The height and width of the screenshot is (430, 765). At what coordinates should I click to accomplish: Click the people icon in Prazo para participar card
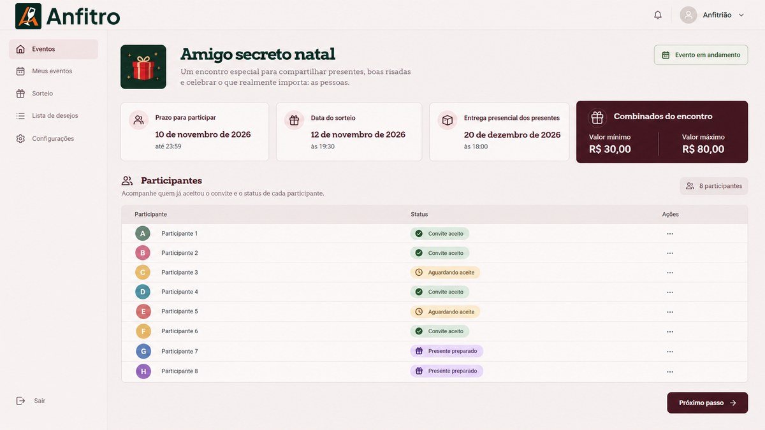pyautogui.click(x=139, y=120)
